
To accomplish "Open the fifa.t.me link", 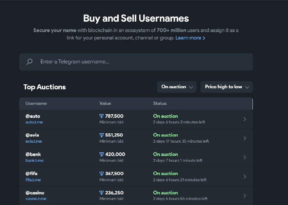I will (33, 180).
